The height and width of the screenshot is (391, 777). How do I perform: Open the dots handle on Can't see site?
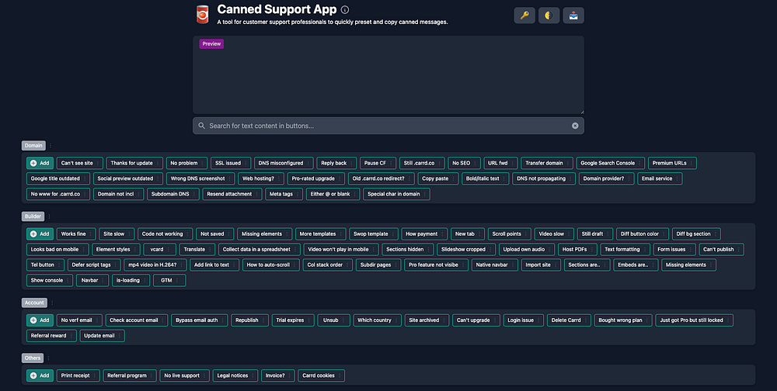pos(98,164)
